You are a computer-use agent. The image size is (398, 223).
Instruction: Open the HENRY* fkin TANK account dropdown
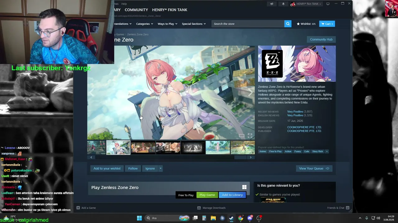(306, 4)
